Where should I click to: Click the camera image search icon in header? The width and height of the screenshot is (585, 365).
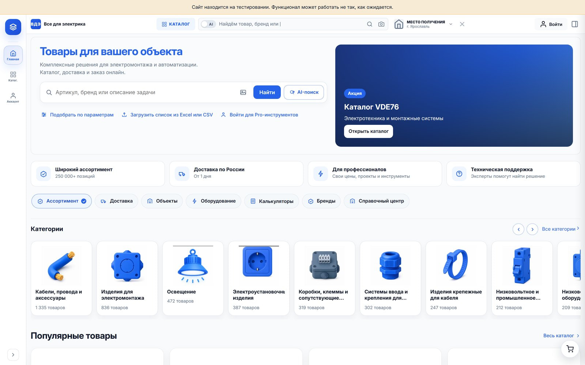(381, 24)
